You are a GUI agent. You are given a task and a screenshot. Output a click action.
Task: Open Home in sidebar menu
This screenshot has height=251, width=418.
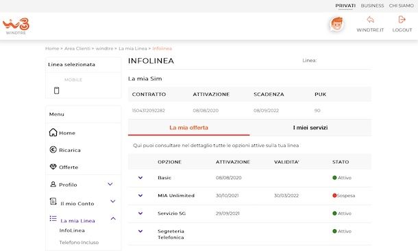point(67,133)
